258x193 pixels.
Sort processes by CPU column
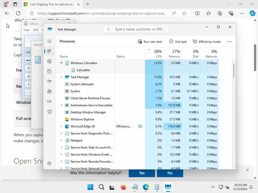tap(154, 54)
